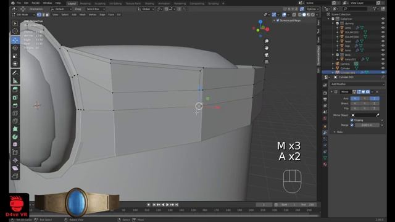Select the Cylinder object in the outliner
The width and height of the screenshot is (395, 222).
coord(345,68)
